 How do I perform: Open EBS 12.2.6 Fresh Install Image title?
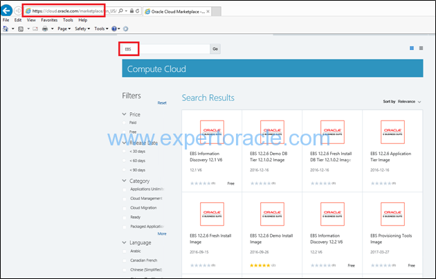point(210,239)
